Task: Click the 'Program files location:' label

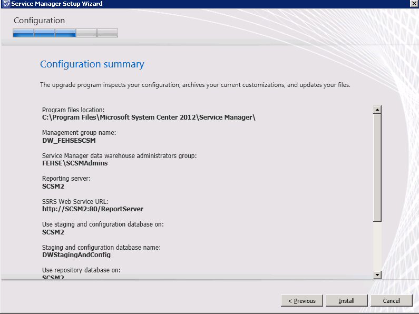Action: pos(73,110)
